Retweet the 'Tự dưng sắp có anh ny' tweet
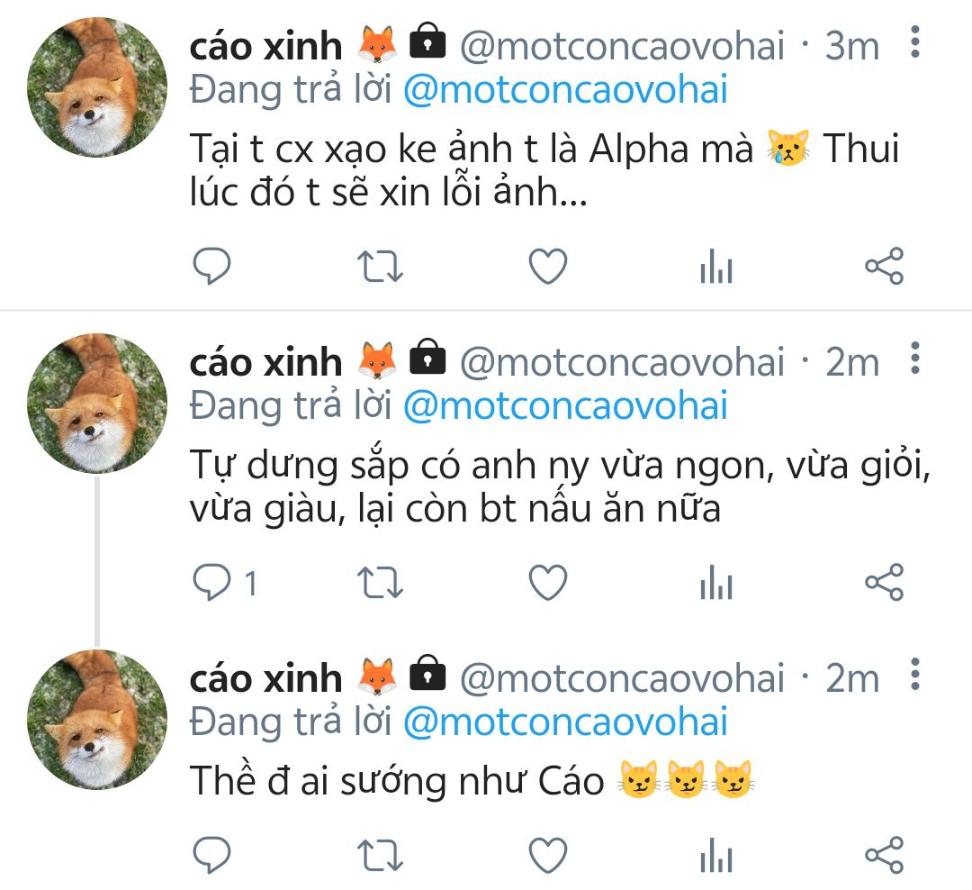Screen dimensions: 972x890 point(381,584)
